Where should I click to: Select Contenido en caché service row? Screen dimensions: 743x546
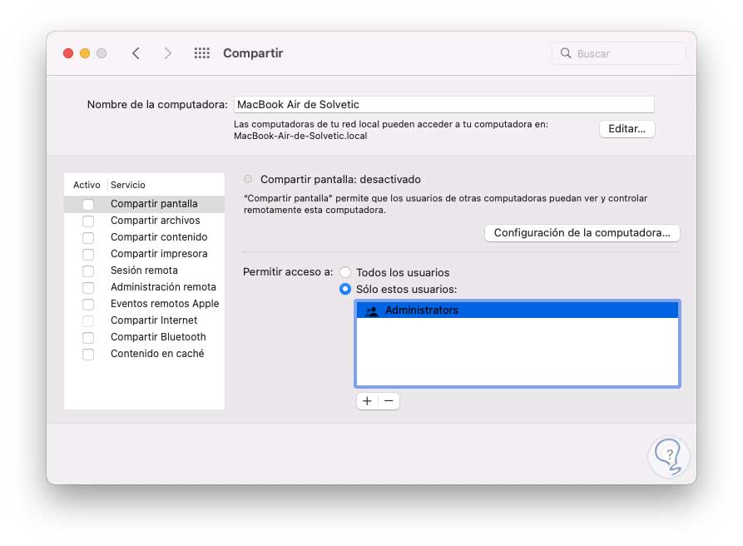tap(144, 354)
